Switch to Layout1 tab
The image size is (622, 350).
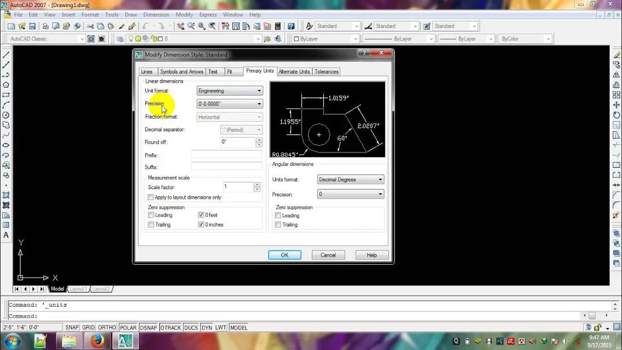[78, 289]
